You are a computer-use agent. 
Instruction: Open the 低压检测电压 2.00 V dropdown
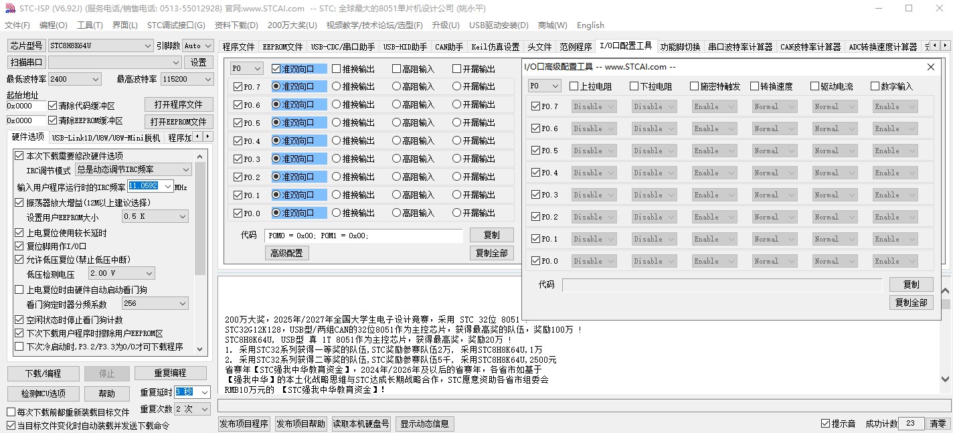[x=121, y=273]
